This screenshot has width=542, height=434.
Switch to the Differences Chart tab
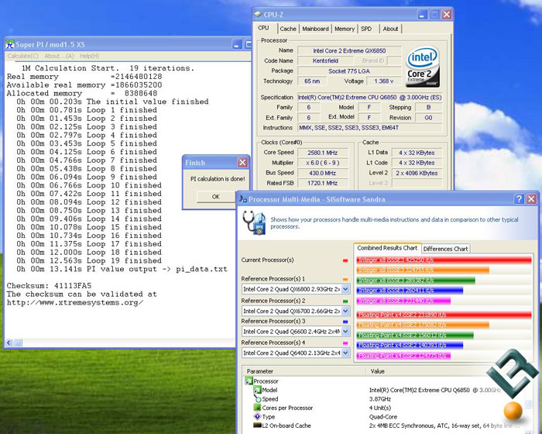point(445,249)
